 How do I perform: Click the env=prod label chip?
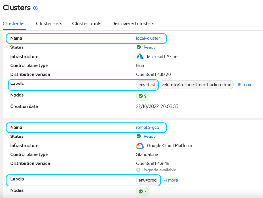point(147,180)
